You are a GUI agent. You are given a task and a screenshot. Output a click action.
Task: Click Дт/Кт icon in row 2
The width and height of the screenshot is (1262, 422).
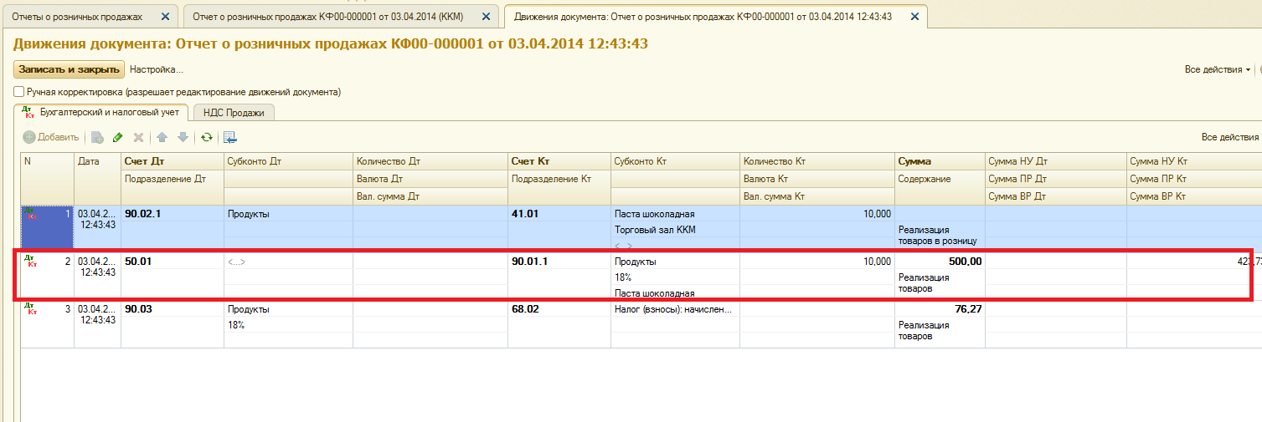click(x=32, y=262)
